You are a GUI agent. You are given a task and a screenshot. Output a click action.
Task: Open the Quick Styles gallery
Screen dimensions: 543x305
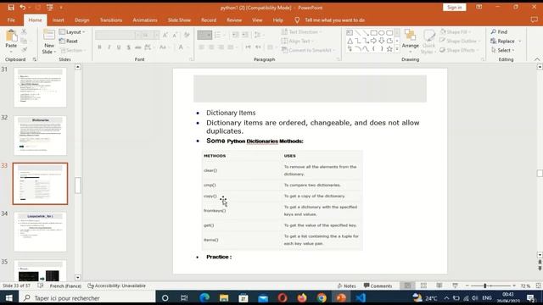point(428,42)
